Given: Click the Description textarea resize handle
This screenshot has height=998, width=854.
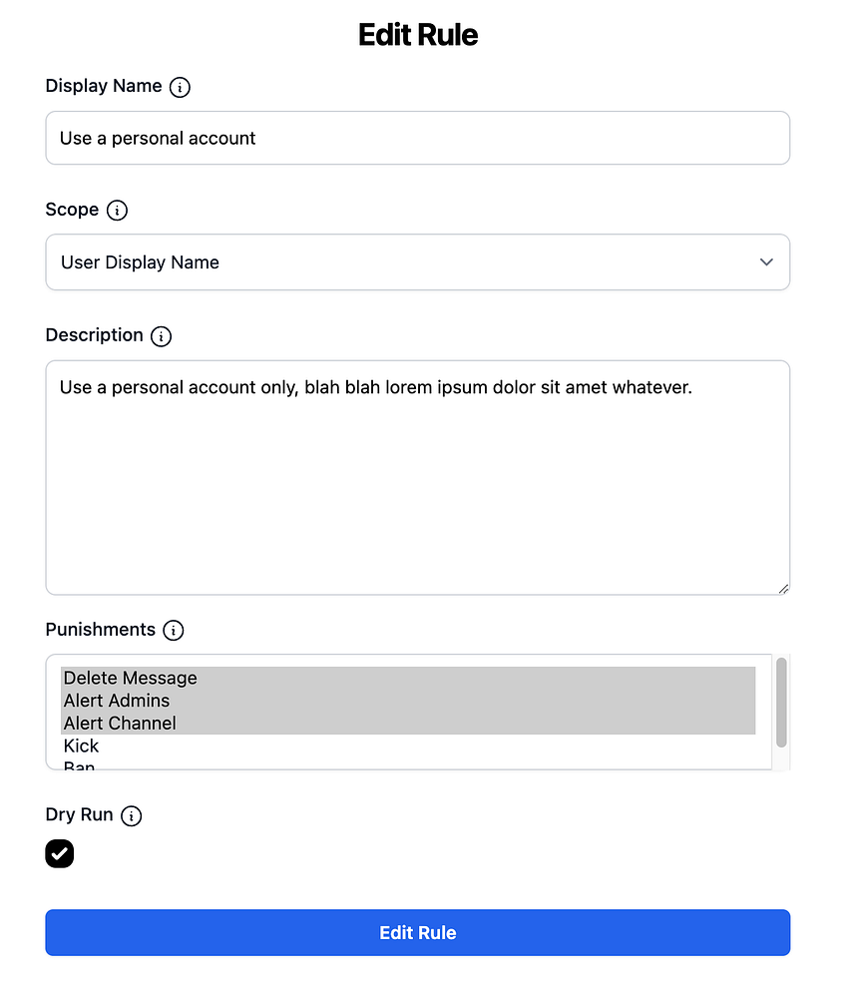Looking at the screenshot, I should coord(783,589).
